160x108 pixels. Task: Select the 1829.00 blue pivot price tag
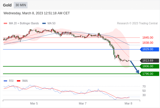click(149, 49)
